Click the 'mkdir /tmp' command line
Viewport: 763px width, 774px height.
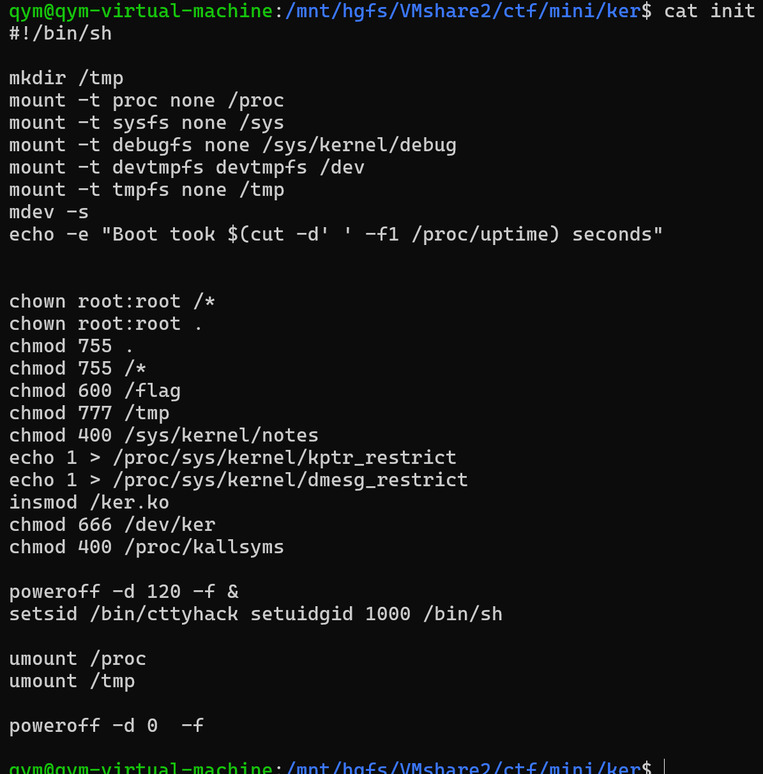66,78
